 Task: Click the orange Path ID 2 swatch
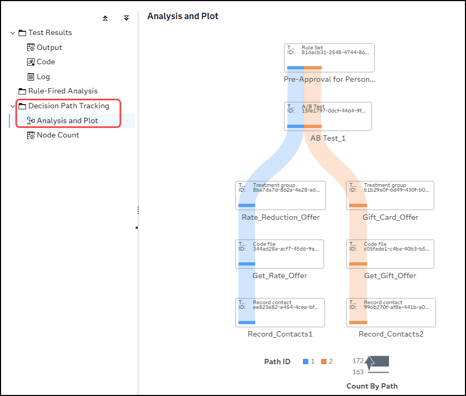tap(324, 361)
